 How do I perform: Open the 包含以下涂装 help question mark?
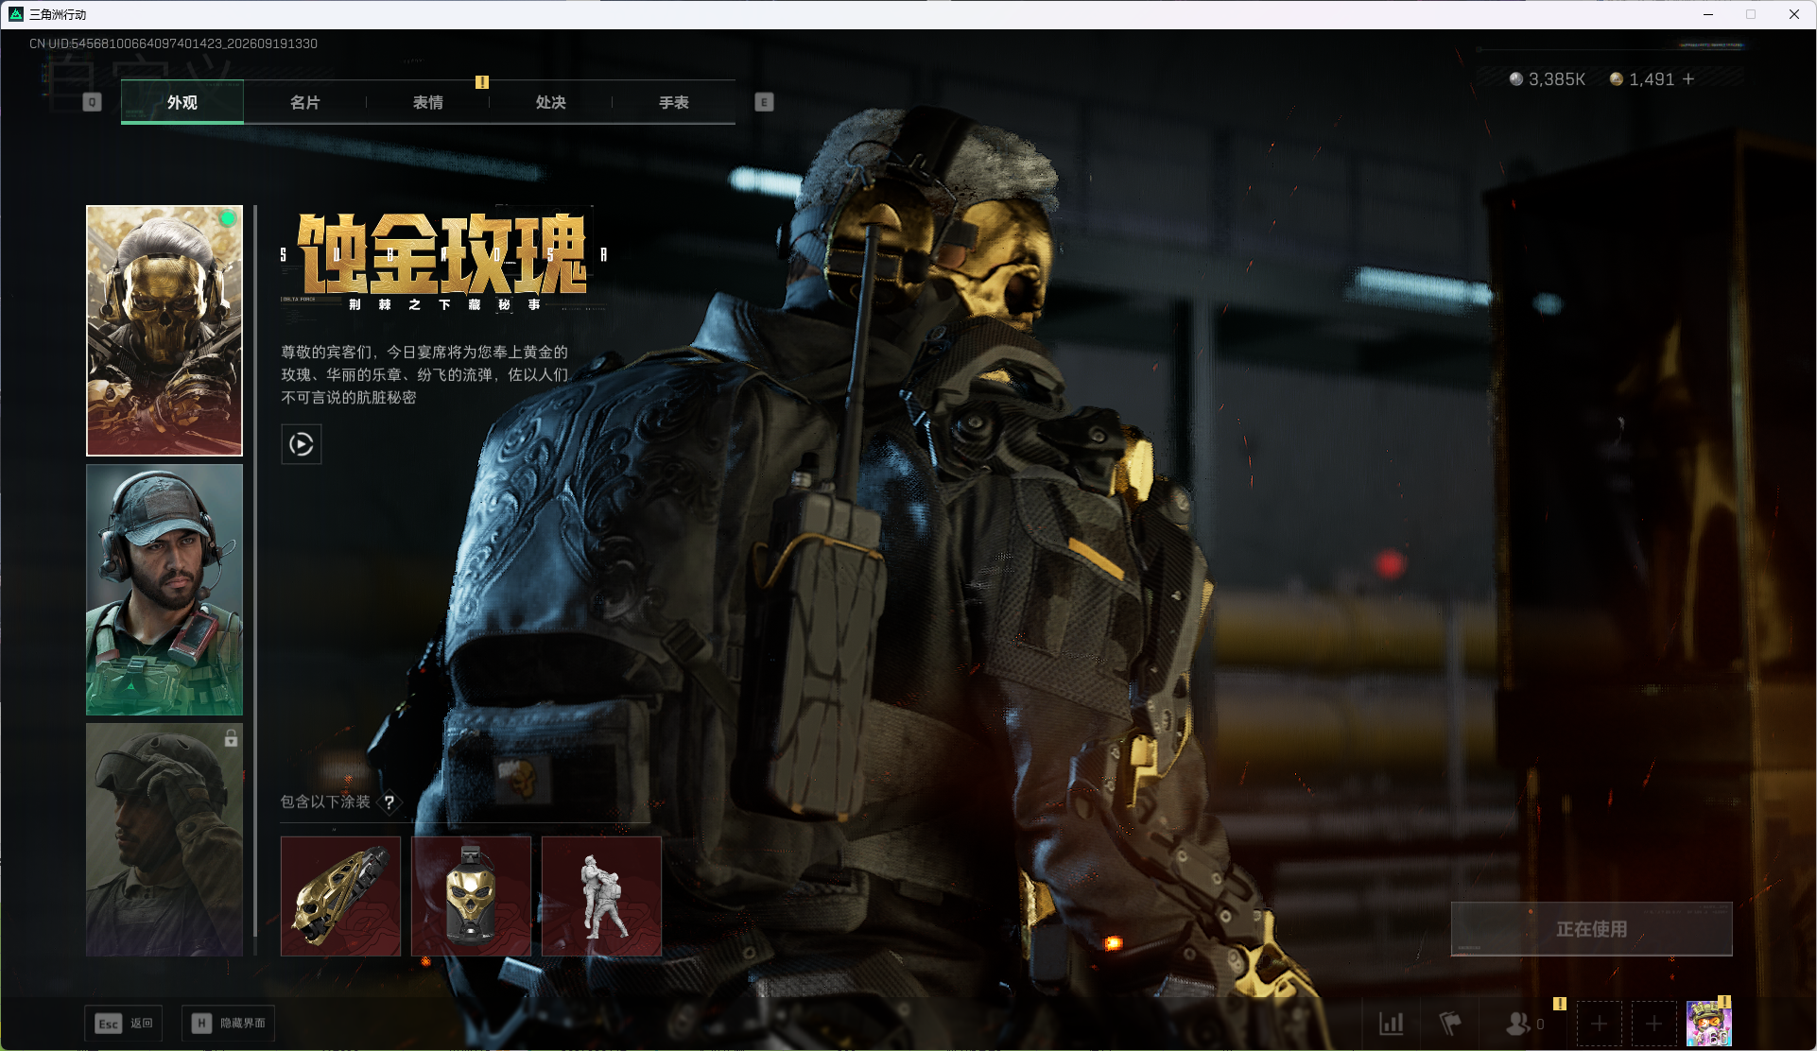click(x=389, y=802)
